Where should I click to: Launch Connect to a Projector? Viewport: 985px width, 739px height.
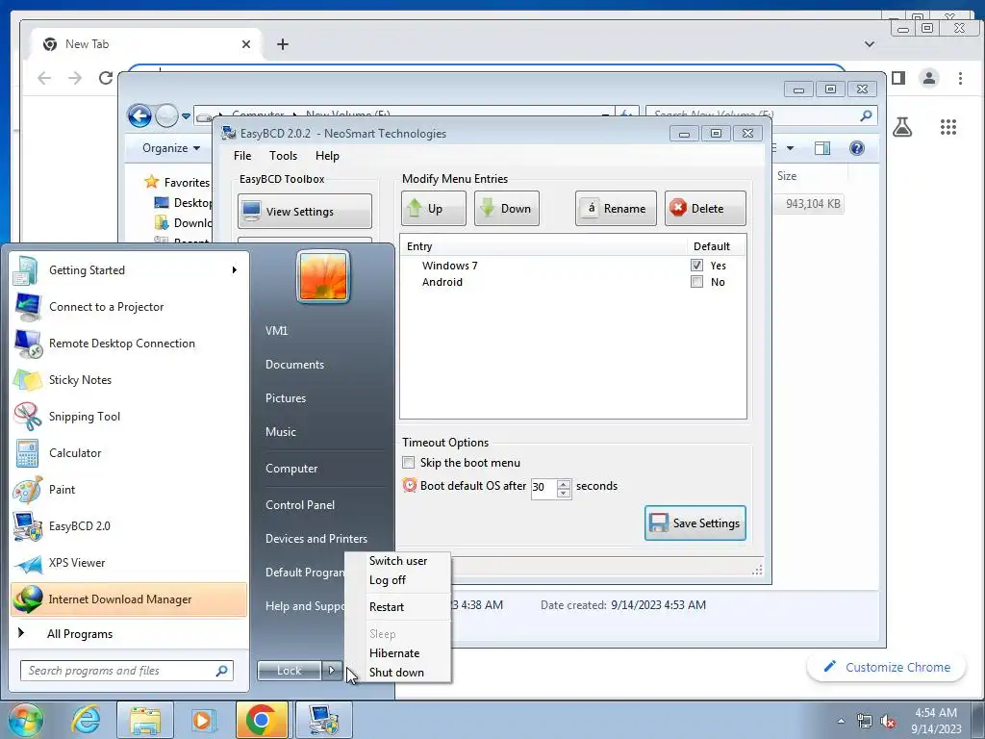pyautogui.click(x=129, y=307)
